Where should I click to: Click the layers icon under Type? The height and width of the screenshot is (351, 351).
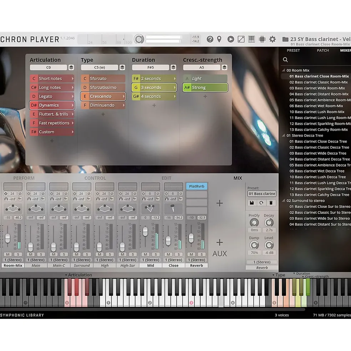point(122,67)
